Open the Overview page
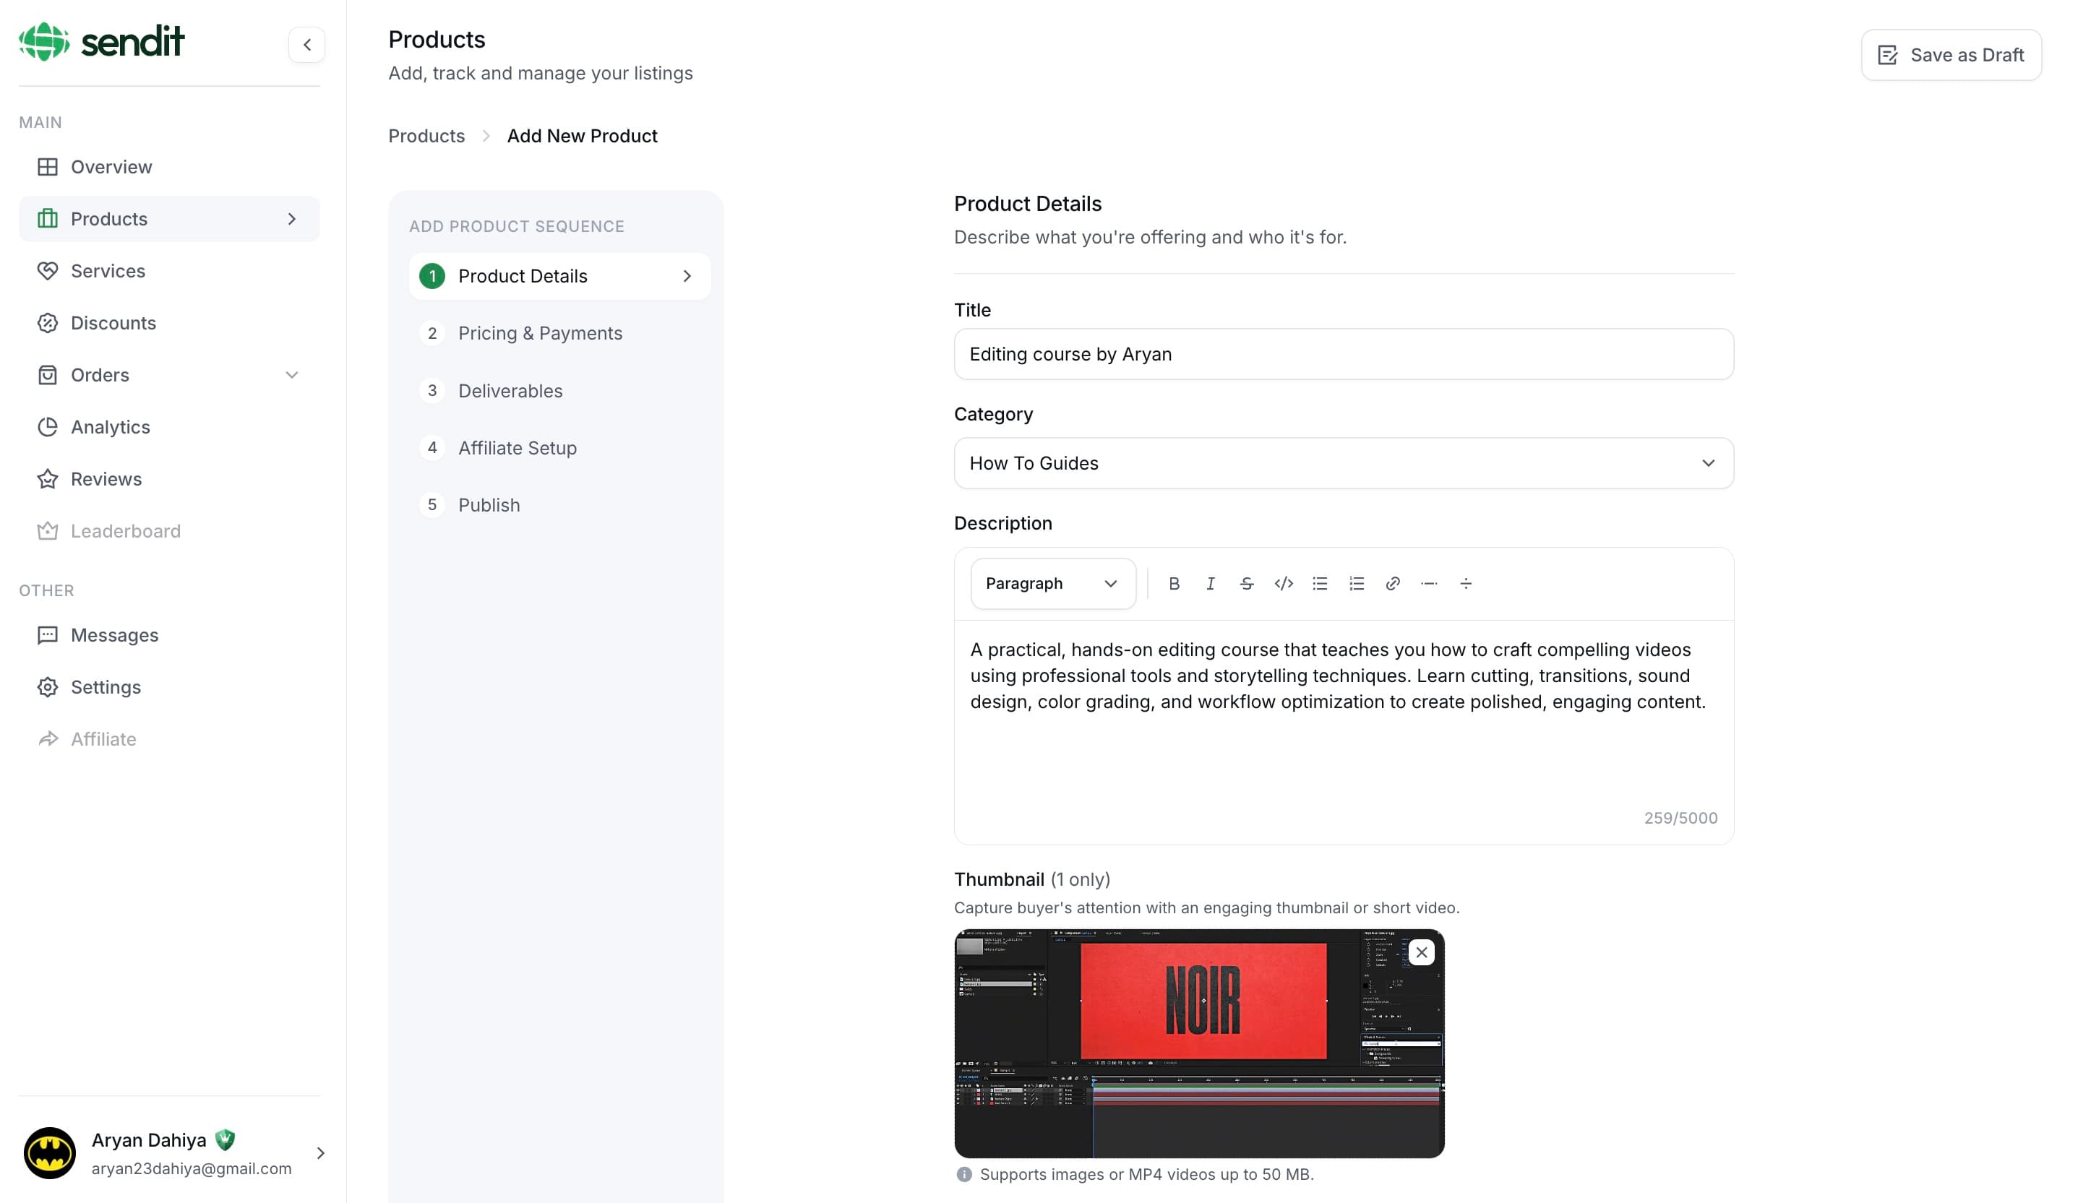 169,167
